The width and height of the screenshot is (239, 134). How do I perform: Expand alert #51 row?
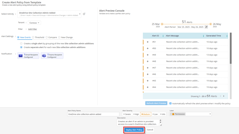click(147, 42)
